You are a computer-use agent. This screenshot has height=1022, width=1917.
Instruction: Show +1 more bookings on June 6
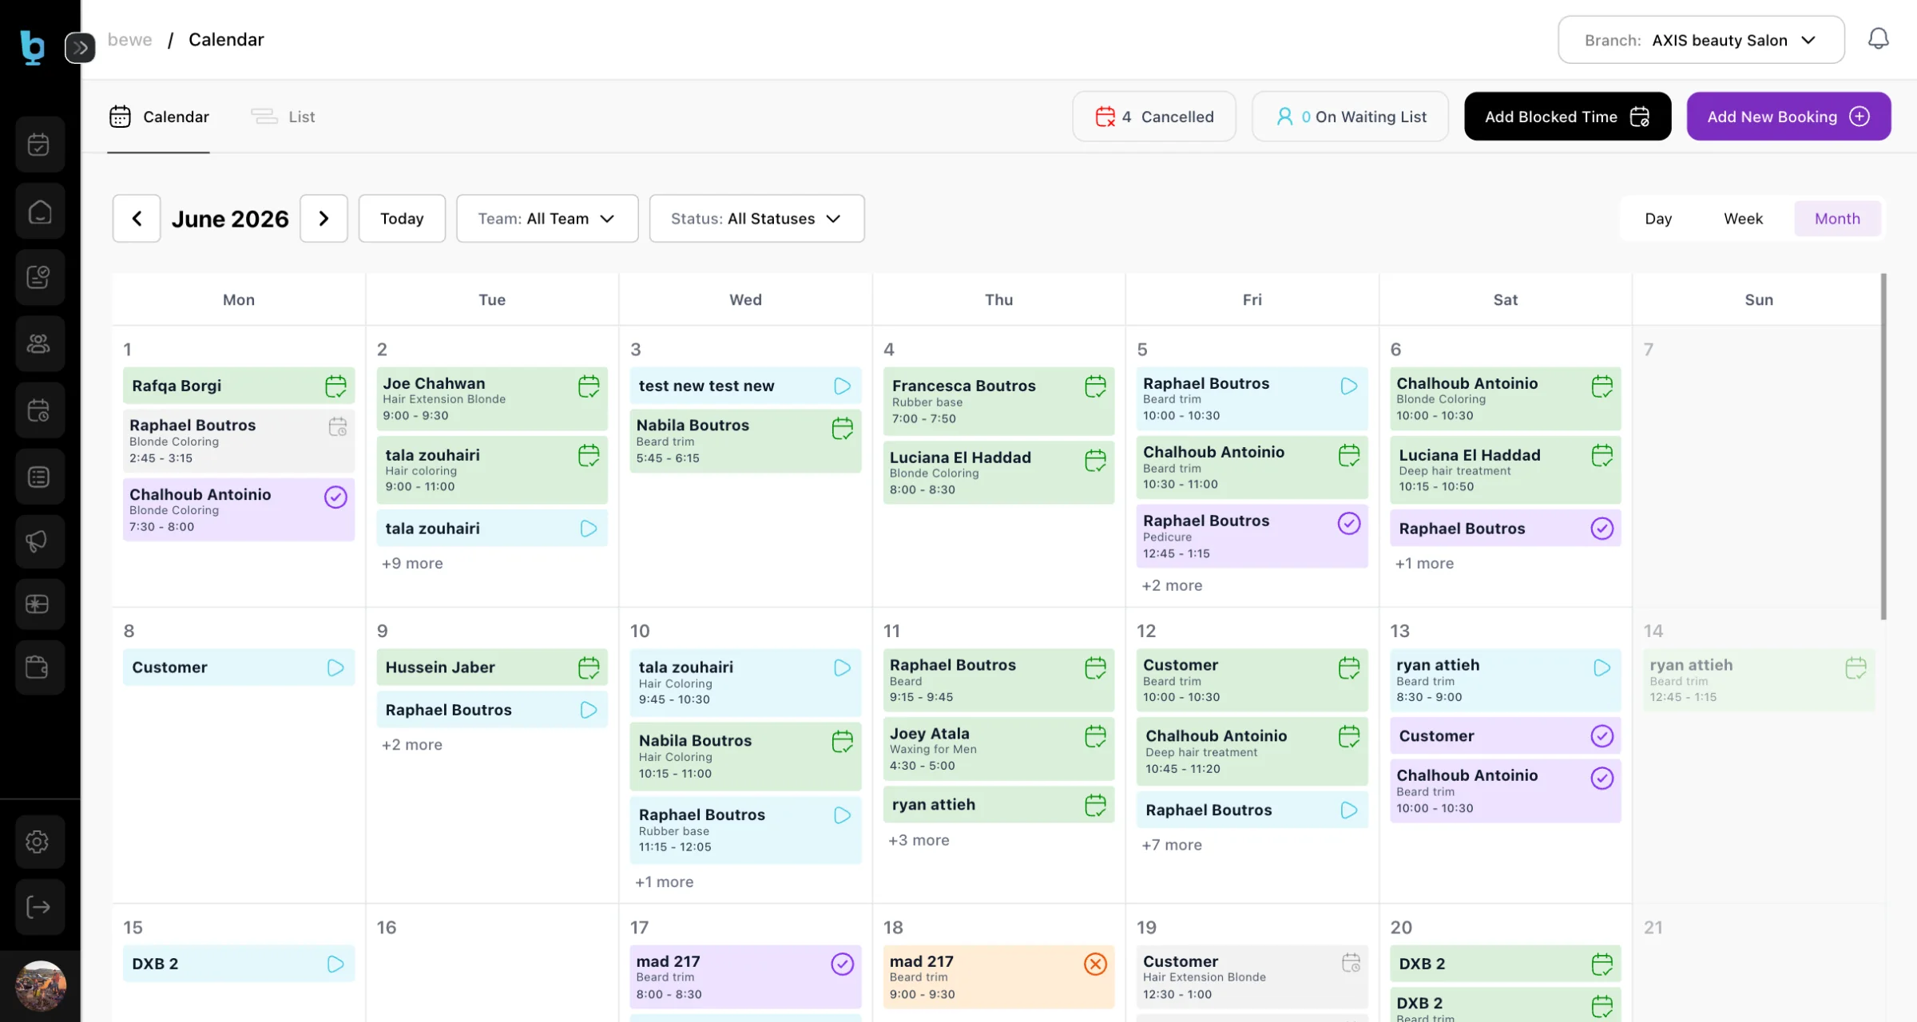pos(1424,563)
